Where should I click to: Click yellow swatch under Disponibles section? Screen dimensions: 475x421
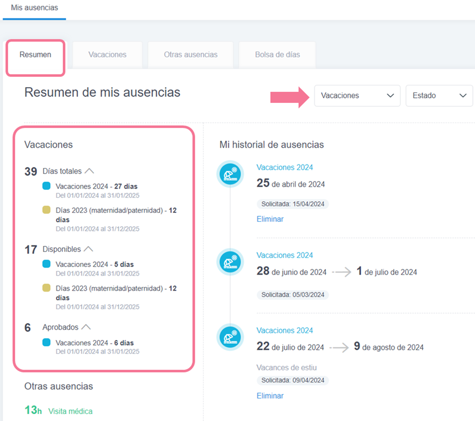(47, 288)
